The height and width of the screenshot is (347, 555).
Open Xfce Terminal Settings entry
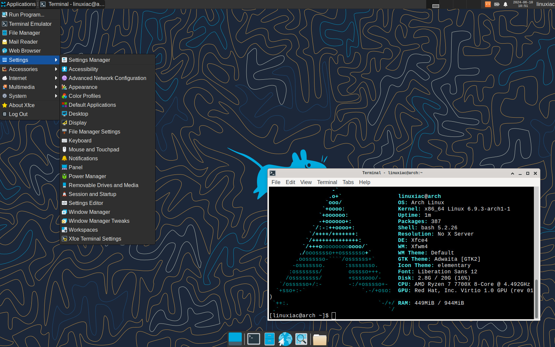tap(108, 239)
